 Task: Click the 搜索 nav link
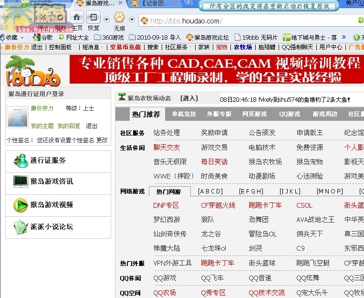(153, 47)
